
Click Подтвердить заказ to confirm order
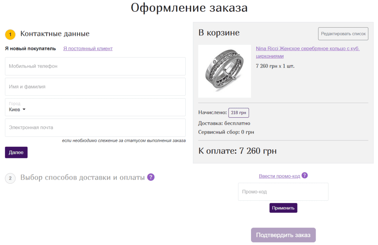[283, 235]
